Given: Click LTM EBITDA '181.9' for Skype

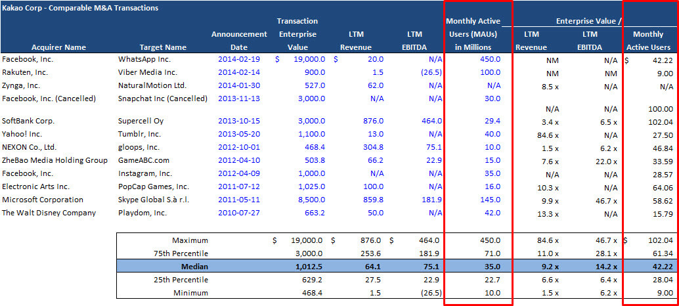Looking at the screenshot, I should click(431, 200).
